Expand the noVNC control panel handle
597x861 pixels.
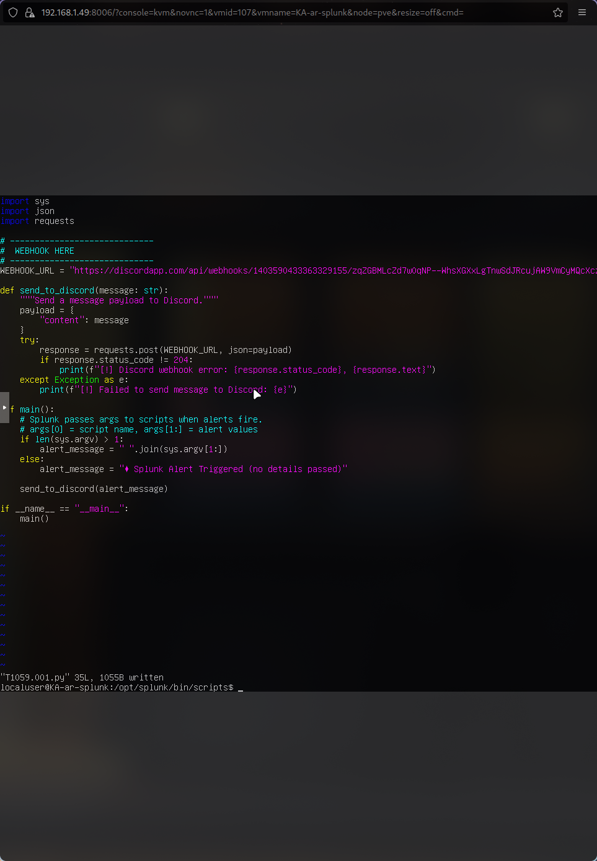click(x=4, y=408)
